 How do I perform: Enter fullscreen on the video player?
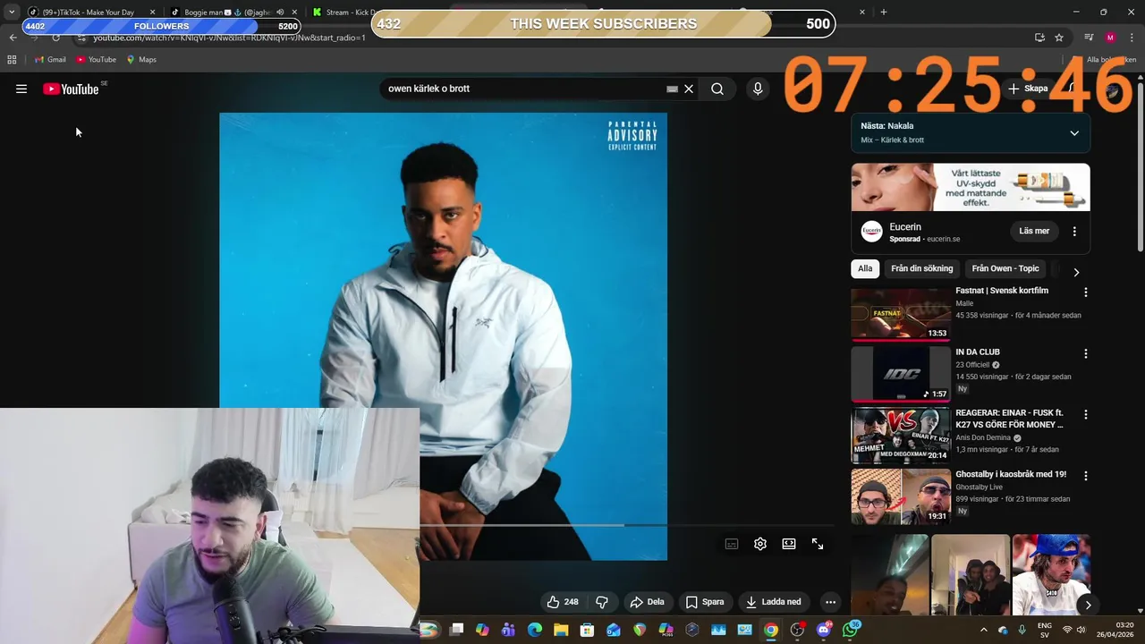click(x=818, y=544)
